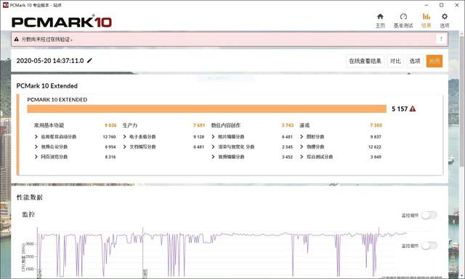The width and height of the screenshot is (465, 279).
Task: Click the overall score 5 157
Action: click(x=400, y=109)
